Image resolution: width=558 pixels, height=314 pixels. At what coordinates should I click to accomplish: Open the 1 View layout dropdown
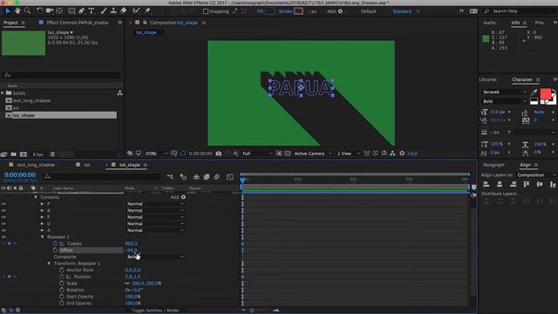tap(349, 154)
